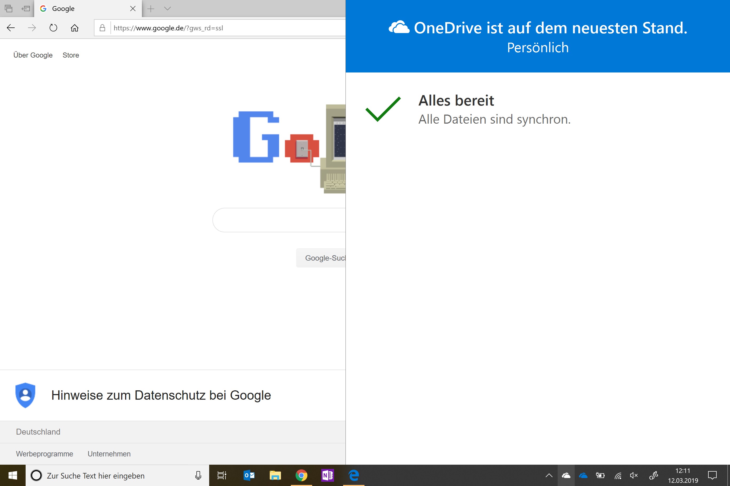Show tab previews chevron
This screenshot has height=486, width=730.
coord(168,8)
